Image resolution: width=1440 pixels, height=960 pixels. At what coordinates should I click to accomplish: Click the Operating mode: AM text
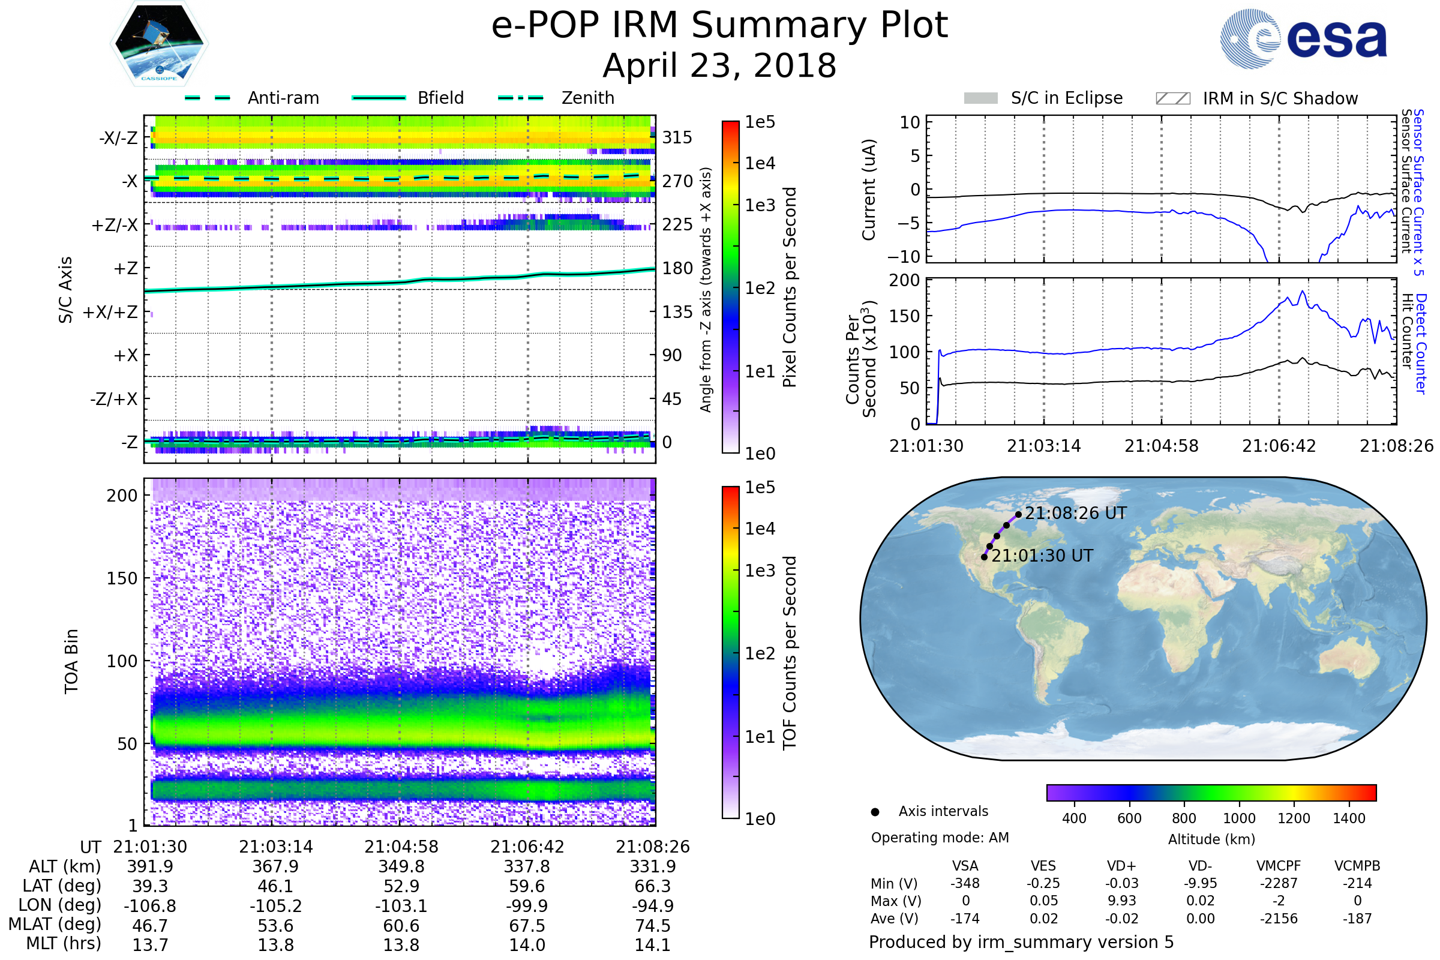pyautogui.click(x=940, y=838)
